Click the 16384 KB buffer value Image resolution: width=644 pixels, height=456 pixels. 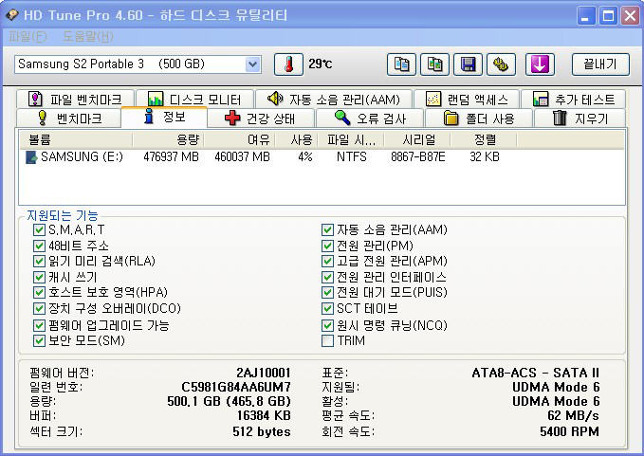pos(264,416)
